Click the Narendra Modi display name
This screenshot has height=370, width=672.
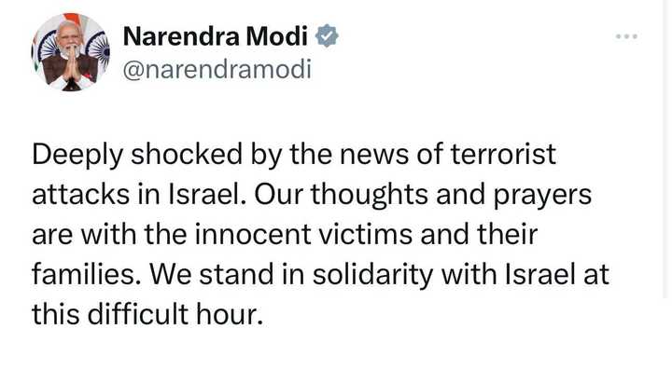click(x=216, y=36)
